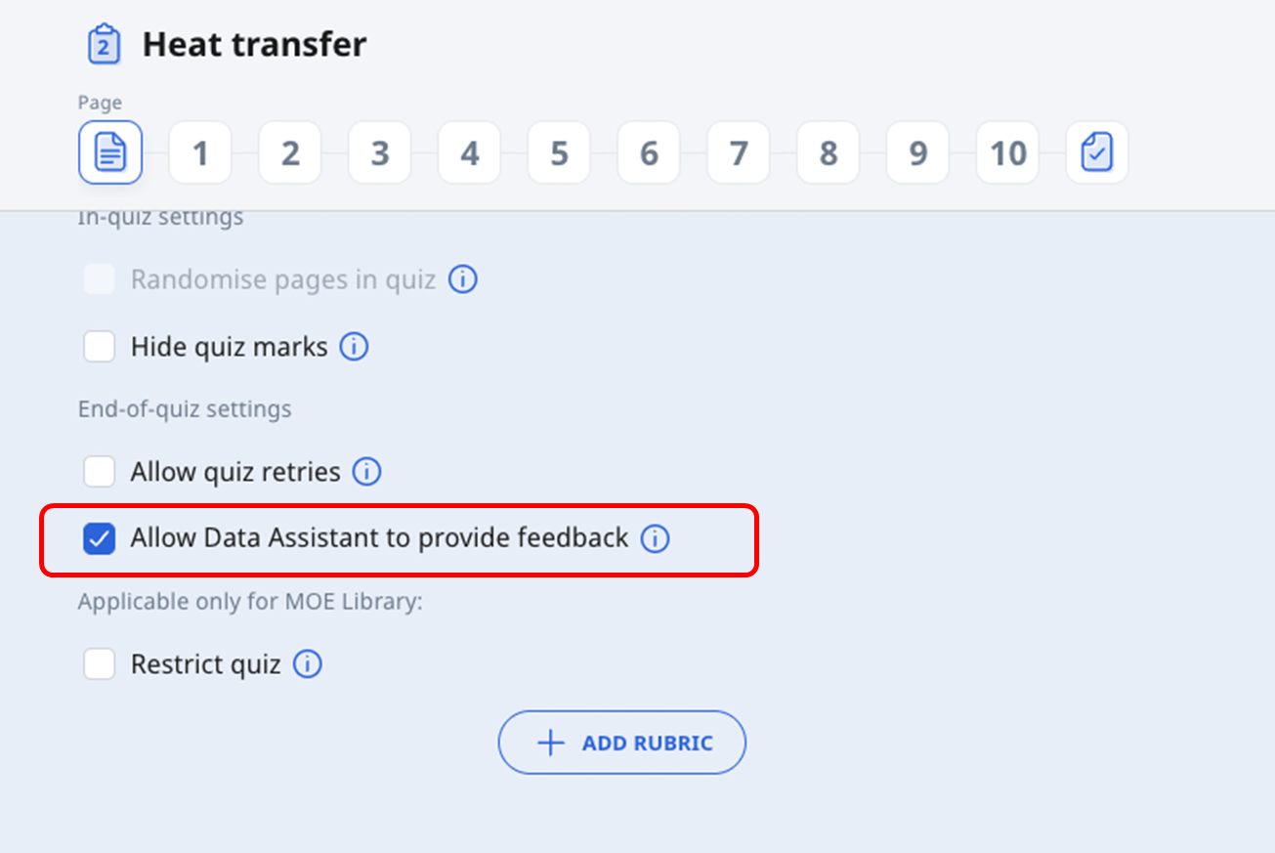This screenshot has width=1275, height=853.
Task: Open the final review checklist page icon
Action: click(1097, 152)
